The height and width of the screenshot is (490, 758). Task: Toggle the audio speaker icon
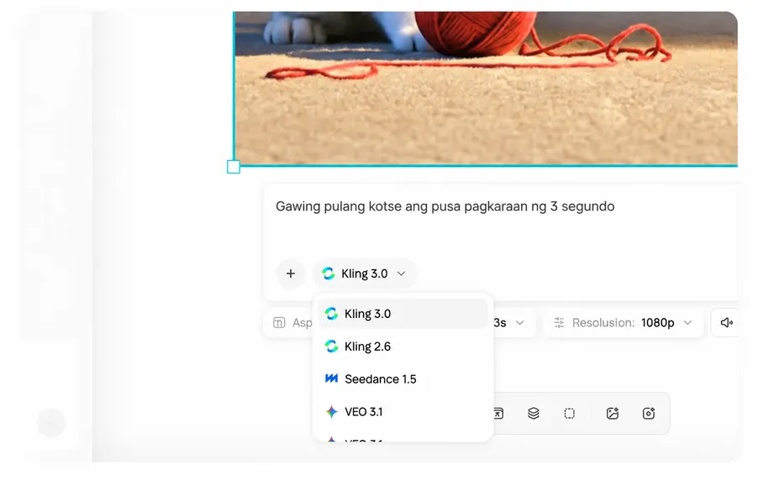[726, 322]
